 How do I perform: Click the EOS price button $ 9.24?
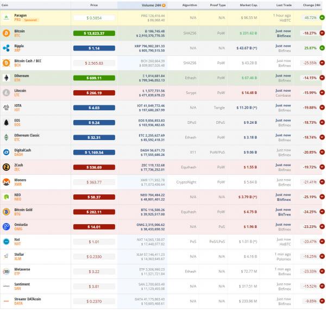[94, 123]
